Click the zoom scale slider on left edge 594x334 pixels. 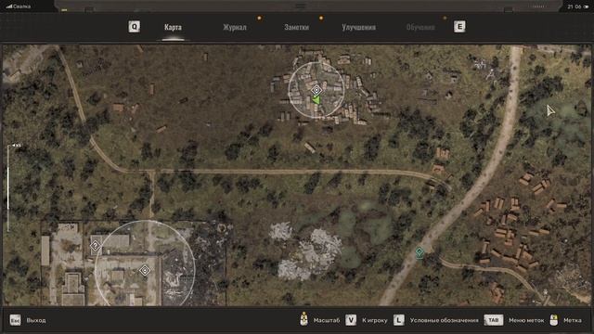click(x=8, y=188)
